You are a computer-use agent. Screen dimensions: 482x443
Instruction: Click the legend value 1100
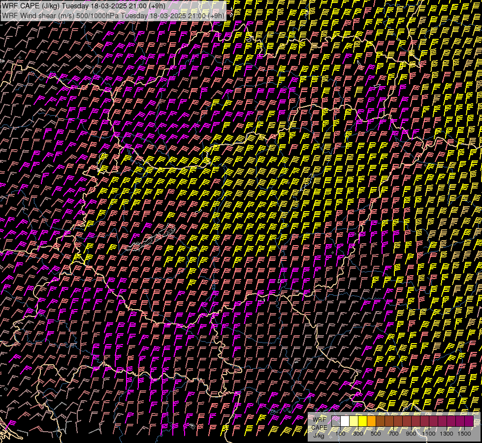[429, 434]
